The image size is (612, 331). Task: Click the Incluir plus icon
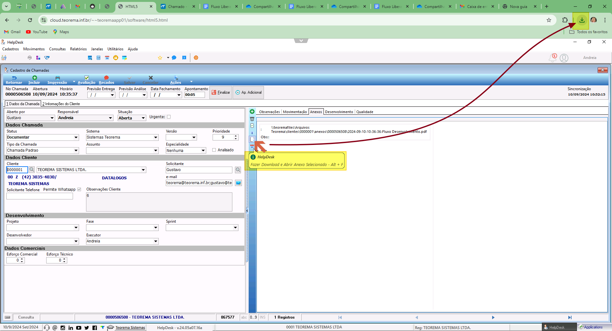coord(35,78)
